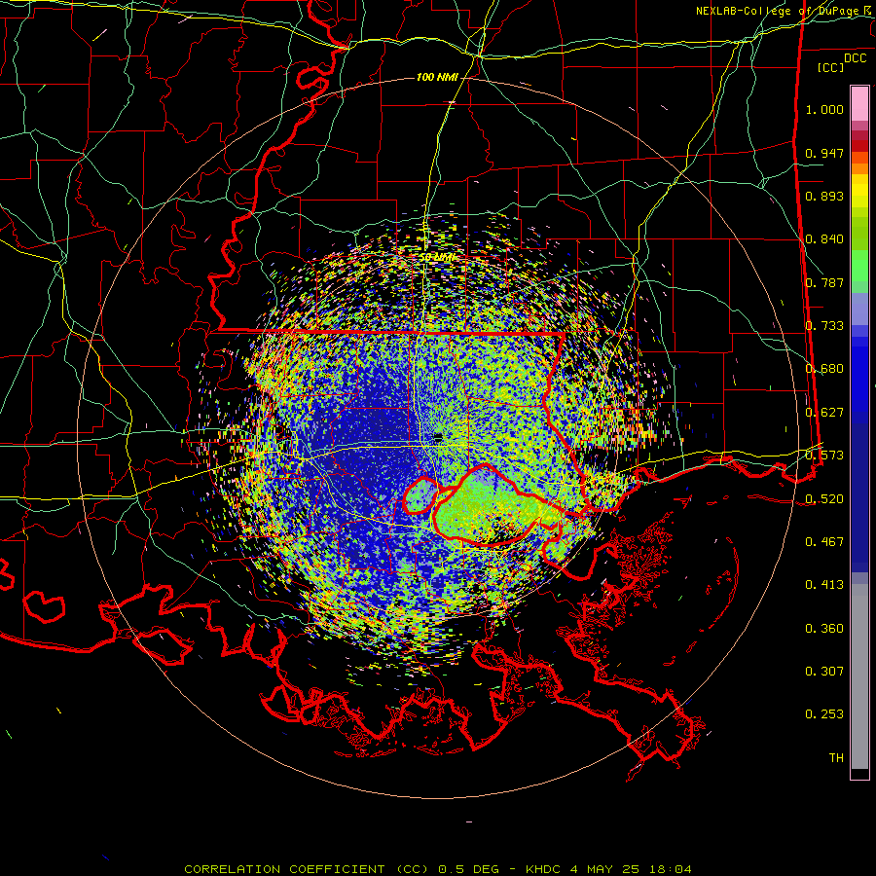This screenshot has height=876, width=876.
Task: Select the 0.840 legend value
Action: [x=824, y=239]
